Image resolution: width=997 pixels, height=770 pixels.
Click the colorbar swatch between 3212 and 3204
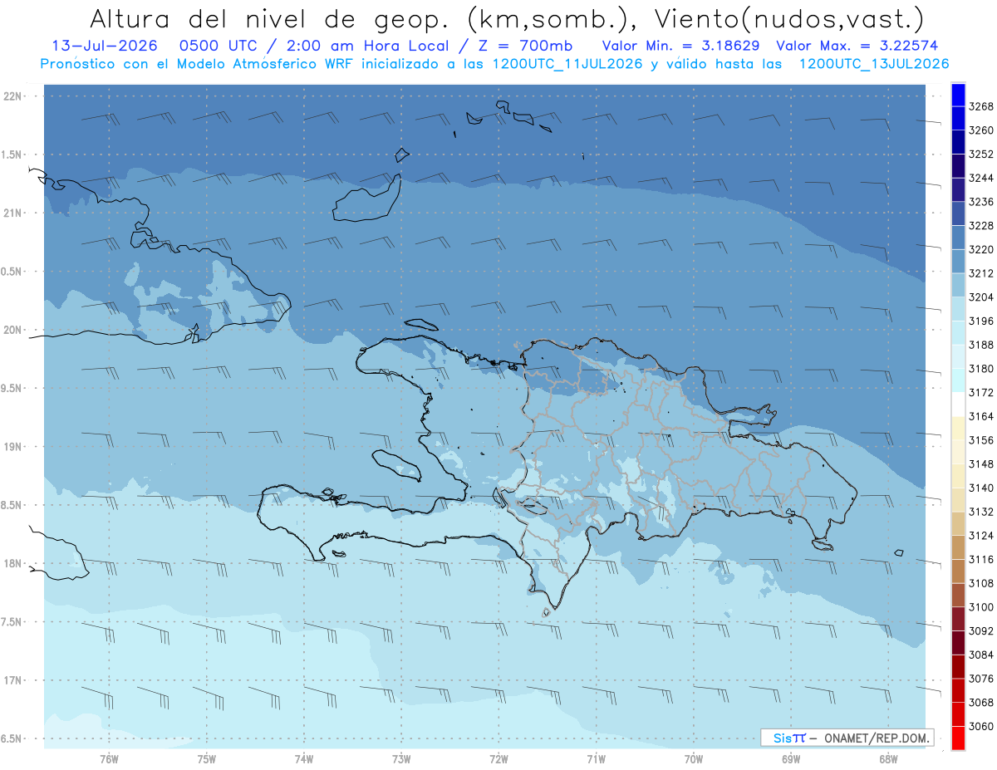958,285
